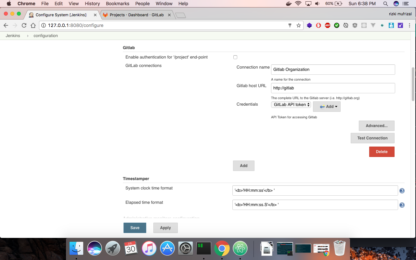Bookmark this page with the star icon
Screen dimensions: 416x260
[299, 25]
